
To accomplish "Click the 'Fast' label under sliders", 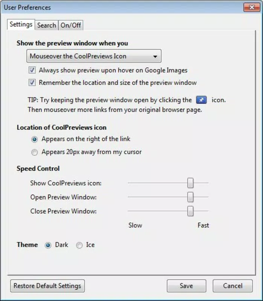I will 203,225.
